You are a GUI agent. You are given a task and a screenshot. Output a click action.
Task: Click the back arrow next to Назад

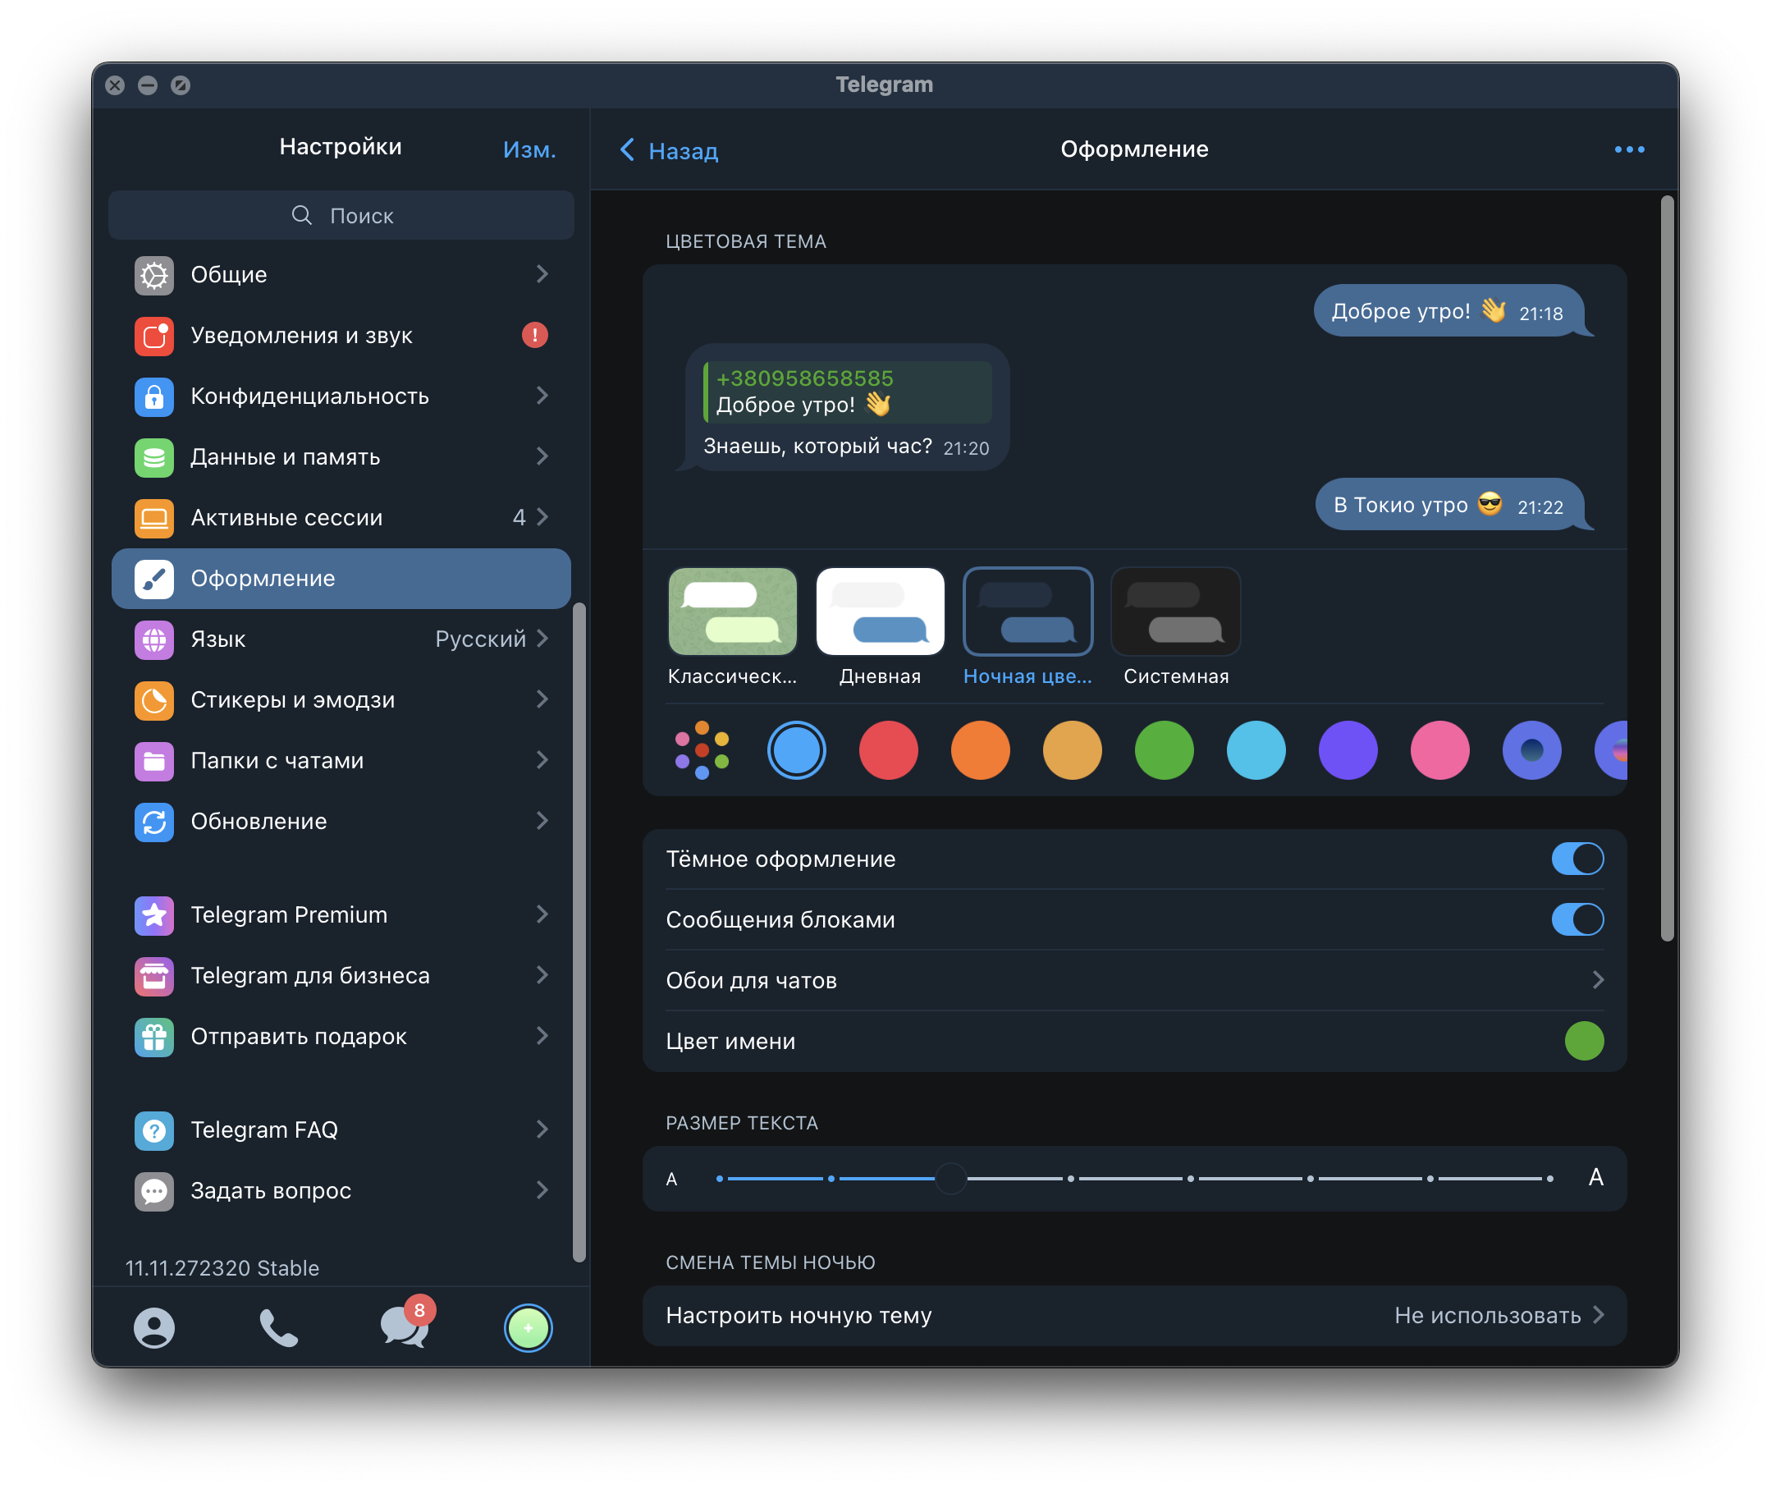(x=627, y=150)
